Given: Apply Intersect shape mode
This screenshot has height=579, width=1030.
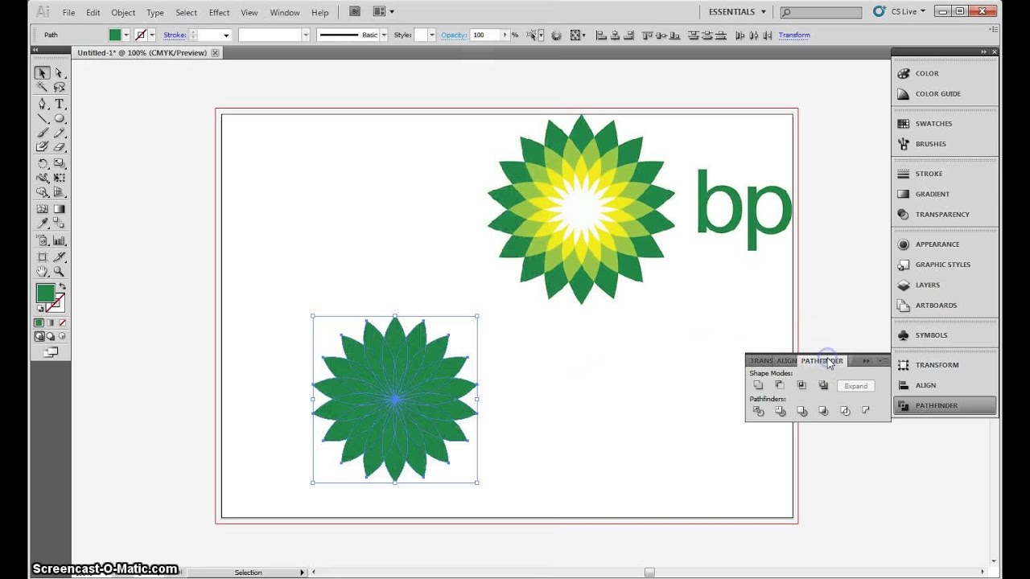Looking at the screenshot, I should point(801,386).
